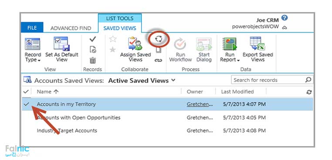The image size is (332, 160).
Task: Click the search magnifier icon
Action: [308, 80]
